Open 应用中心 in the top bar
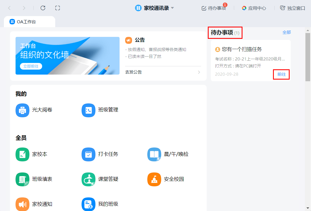311x211 pixels. pos(254,8)
